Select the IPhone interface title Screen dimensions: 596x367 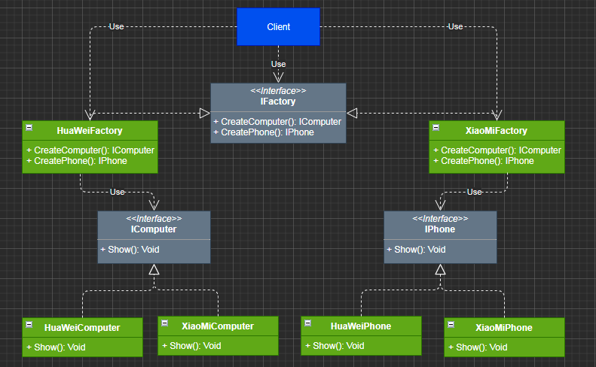(x=440, y=229)
